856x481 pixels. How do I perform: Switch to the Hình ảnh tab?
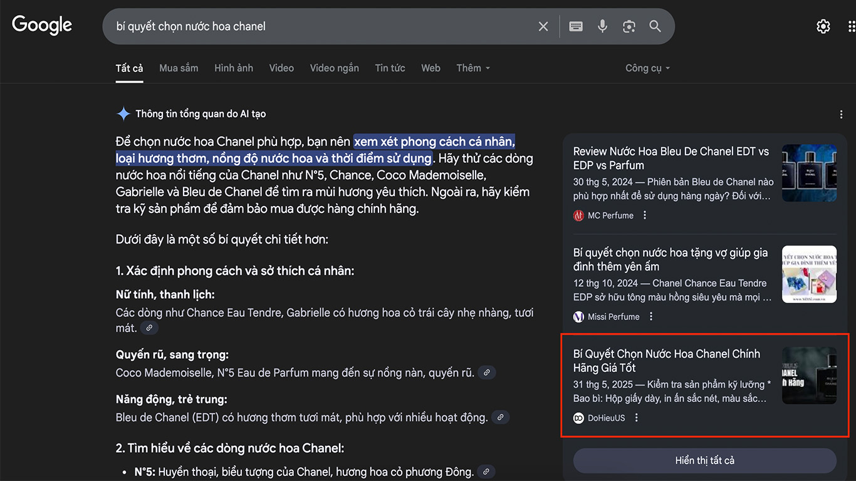click(234, 68)
